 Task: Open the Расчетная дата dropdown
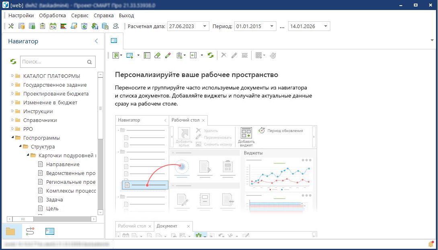click(205, 26)
